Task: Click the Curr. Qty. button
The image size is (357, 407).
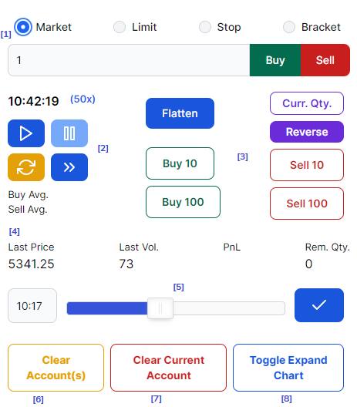Action: point(307,103)
